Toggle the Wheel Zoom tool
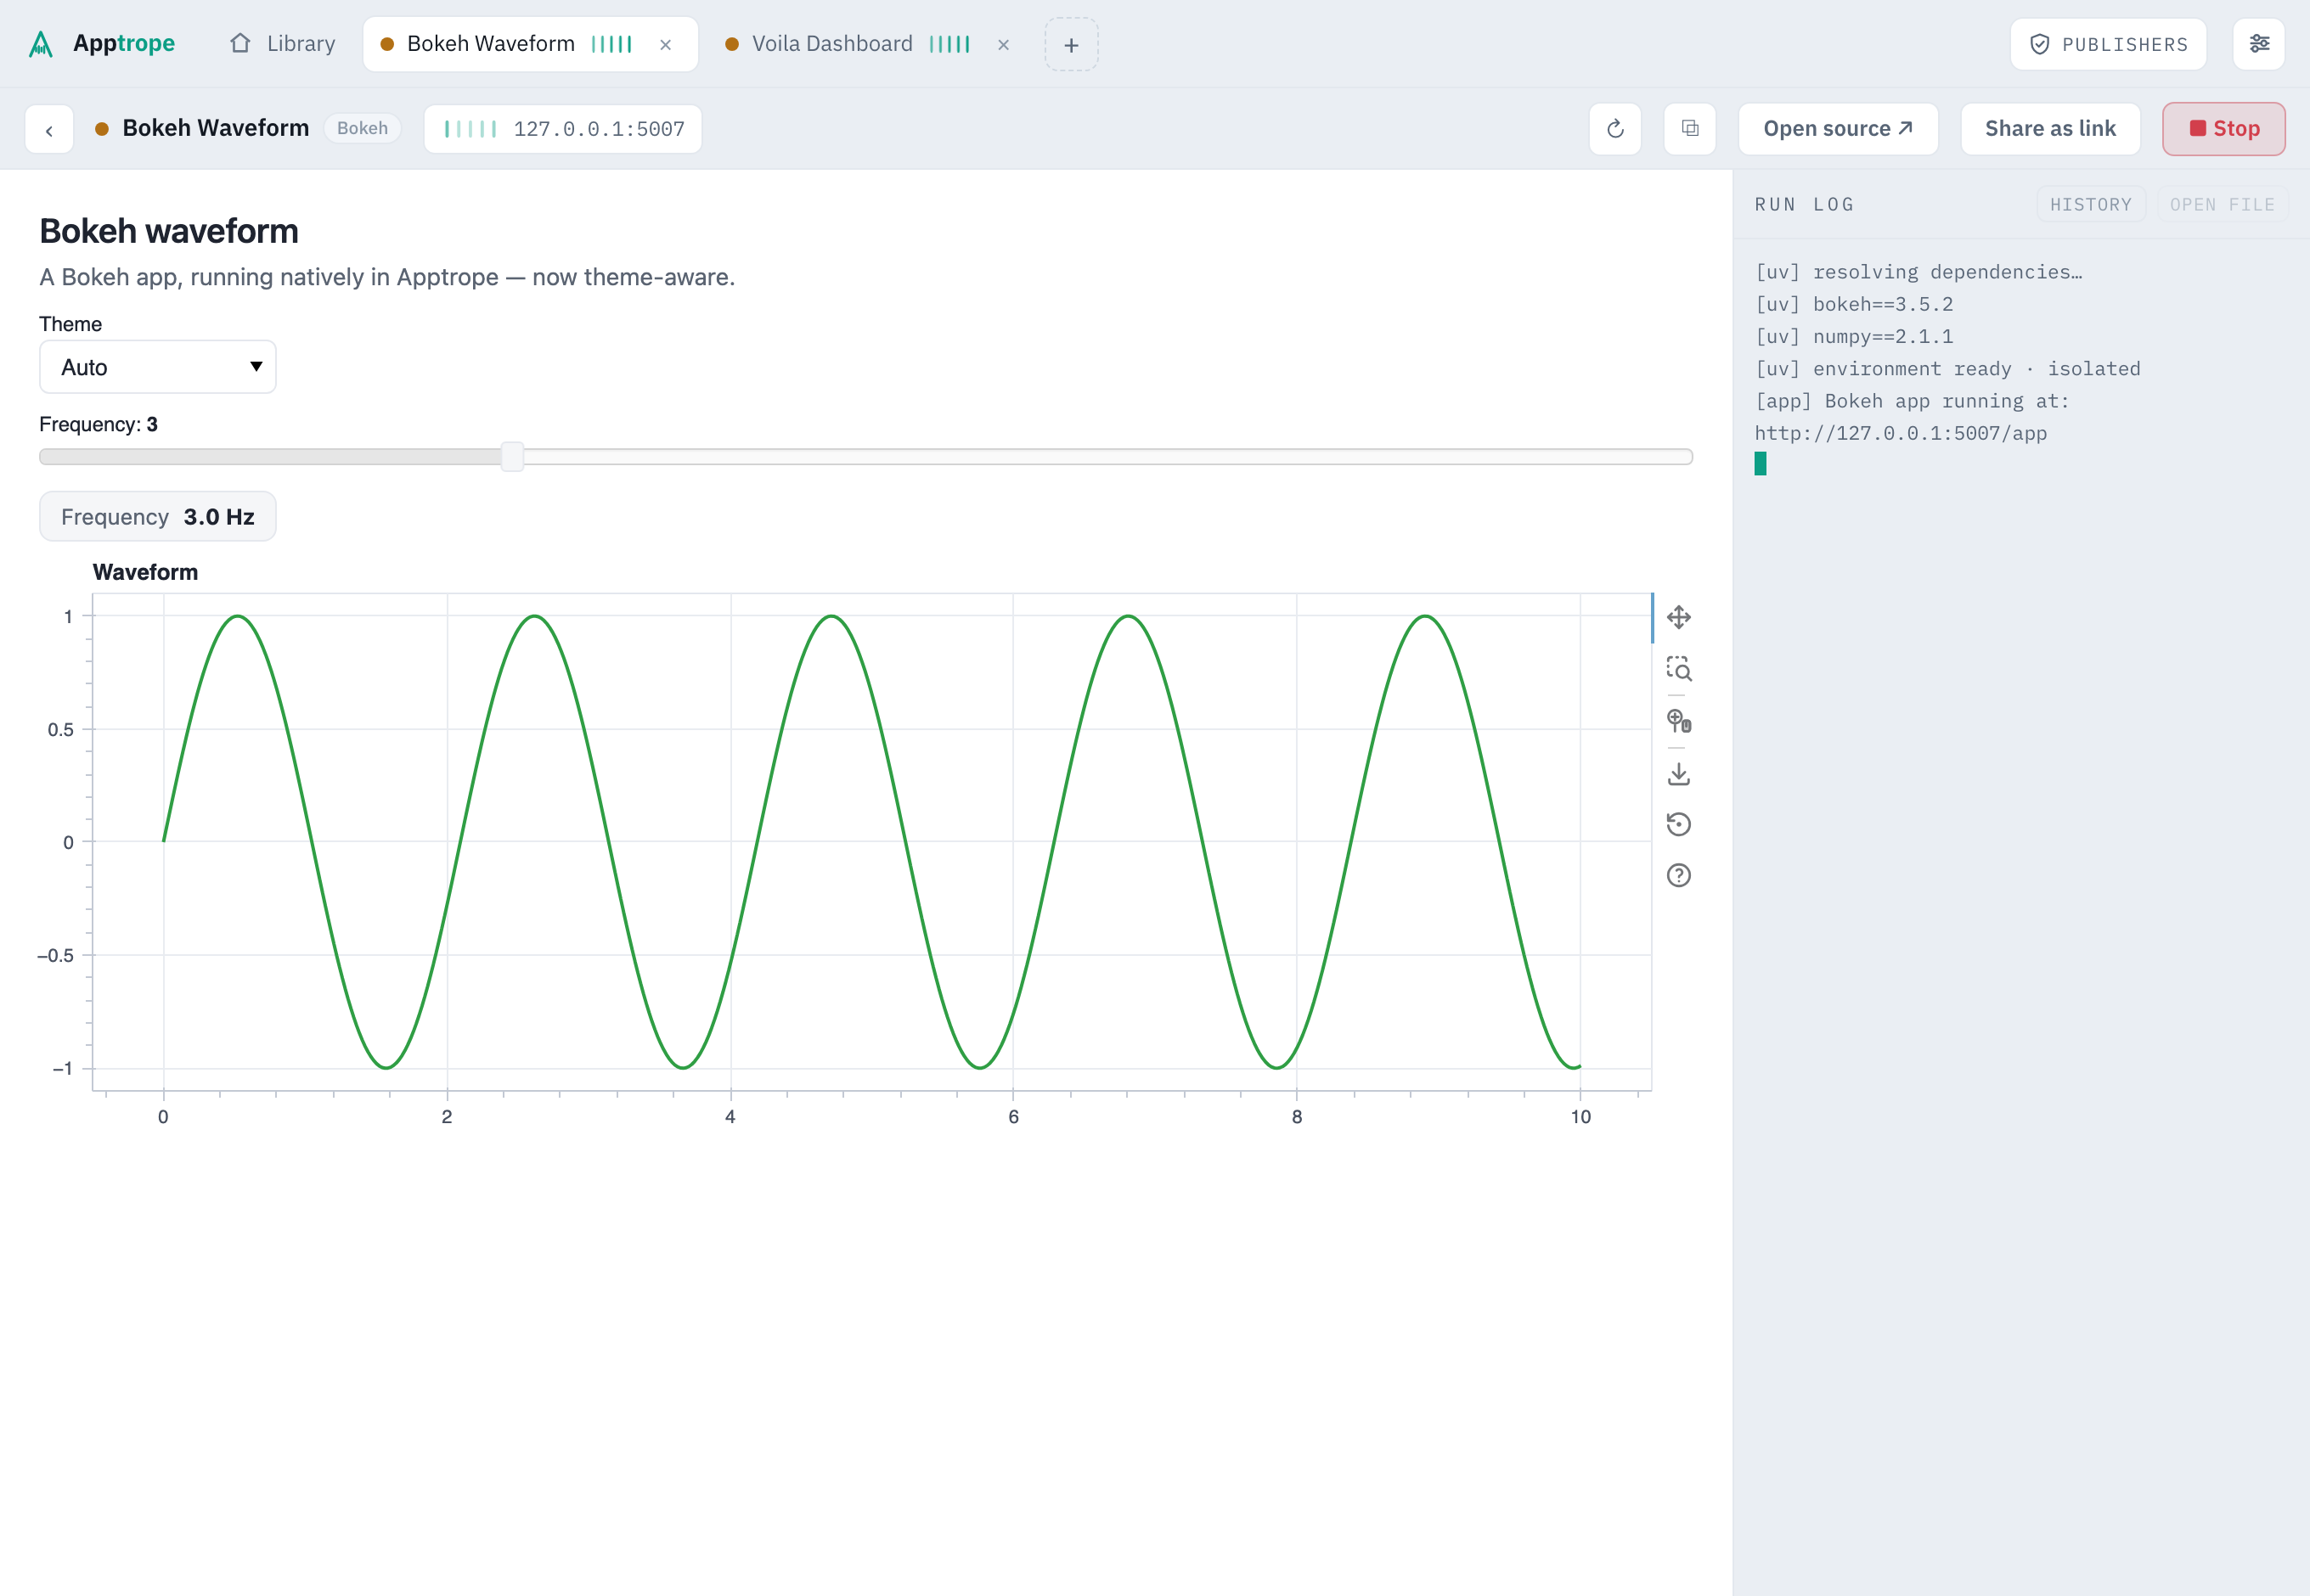The width and height of the screenshot is (2310, 1596). pos(1678,721)
